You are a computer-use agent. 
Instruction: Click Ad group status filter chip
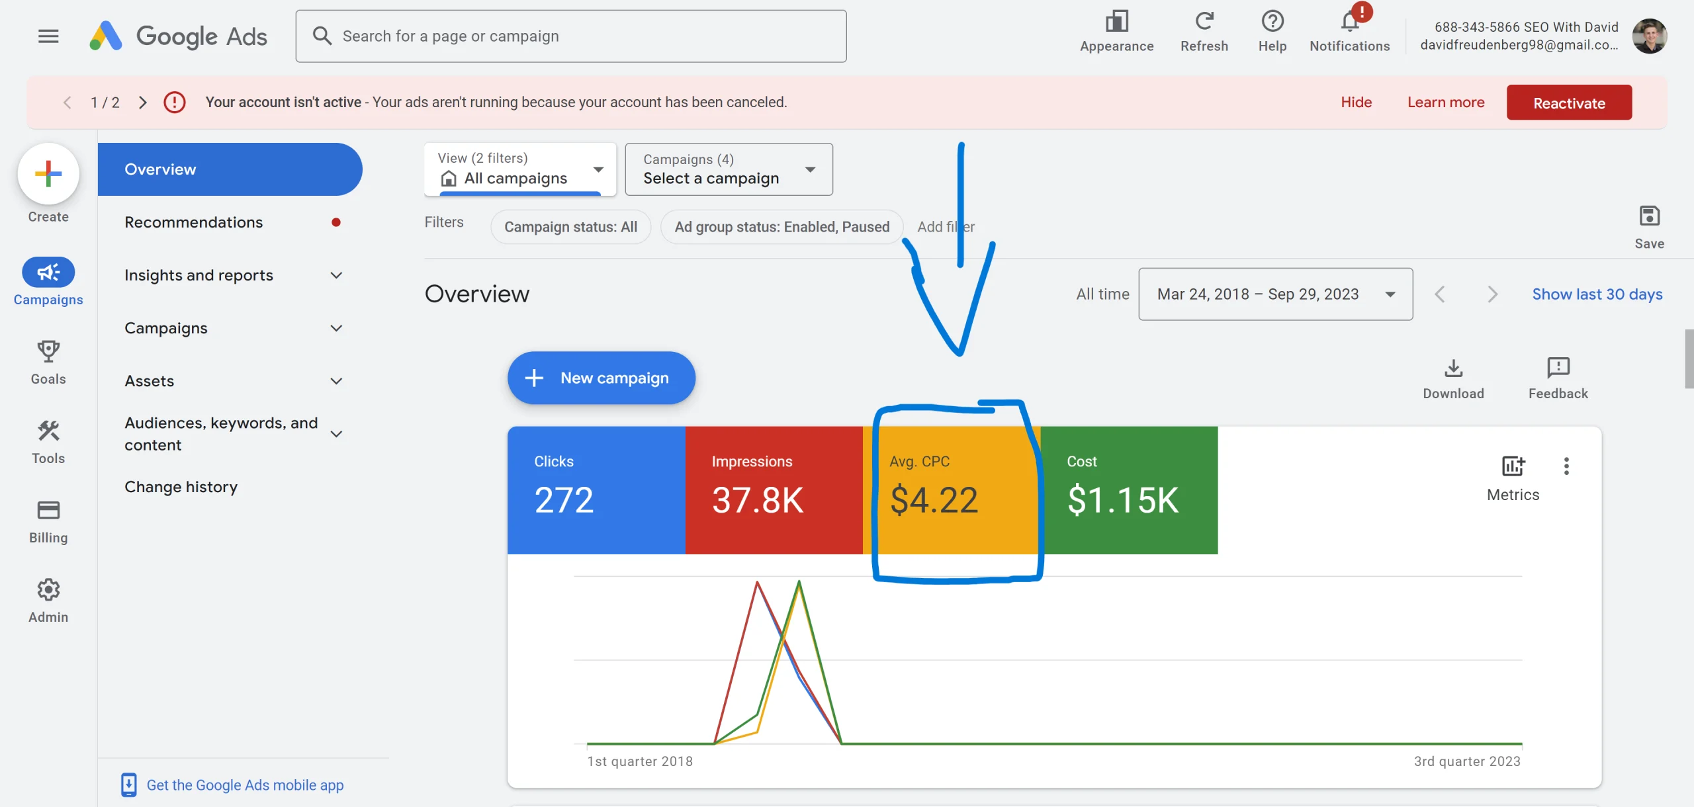[x=781, y=227]
